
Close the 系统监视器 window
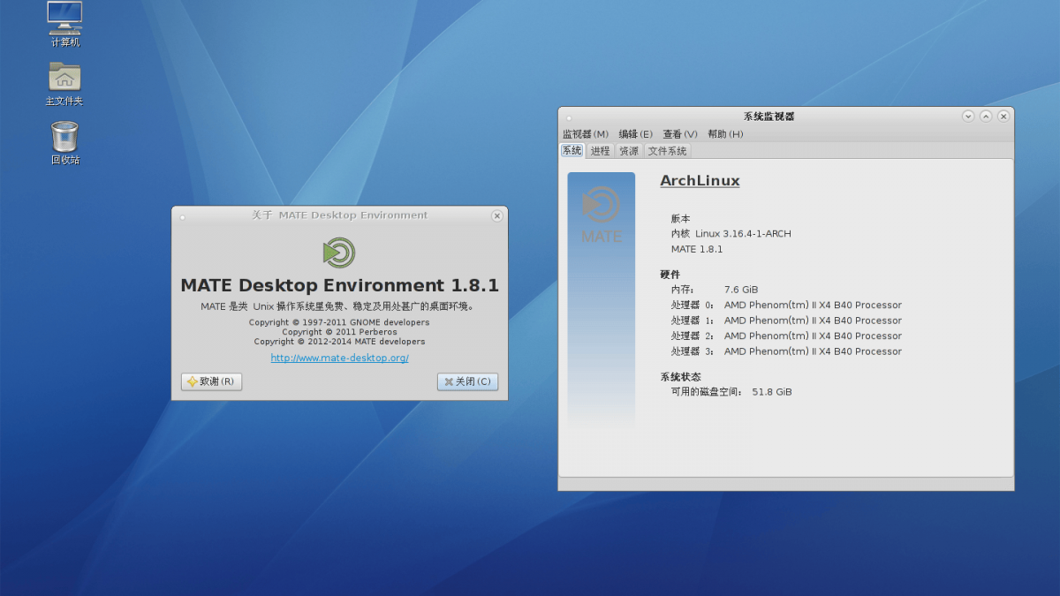(x=1003, y=117)
